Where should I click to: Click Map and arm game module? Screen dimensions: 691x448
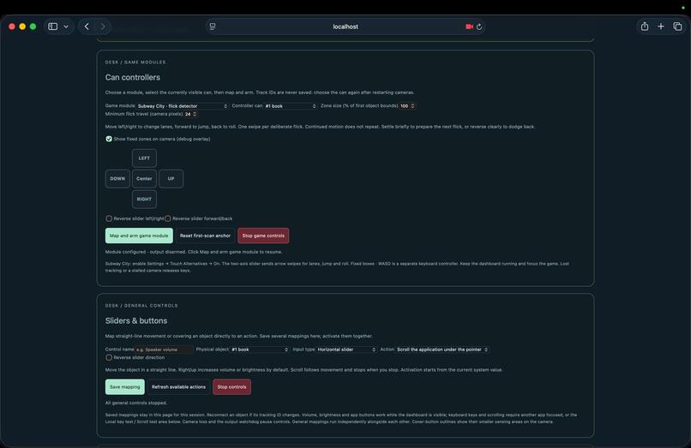click(139, 236)
